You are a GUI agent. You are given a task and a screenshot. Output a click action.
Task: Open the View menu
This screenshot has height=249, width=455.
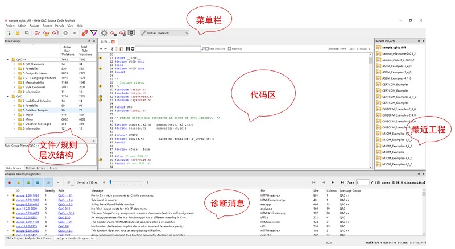click(70, 26)
